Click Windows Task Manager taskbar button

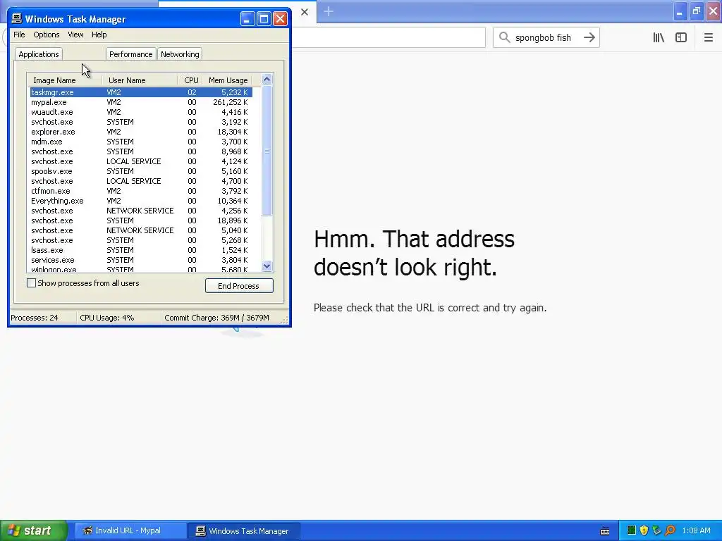[244, 531]
